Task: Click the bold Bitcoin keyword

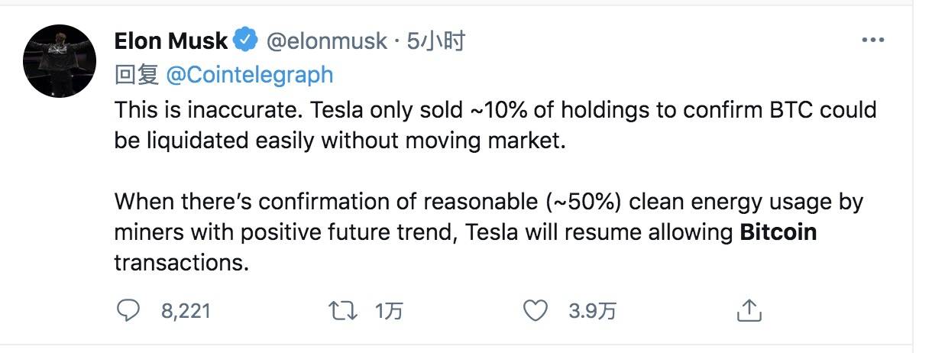Action: (778, 232)
